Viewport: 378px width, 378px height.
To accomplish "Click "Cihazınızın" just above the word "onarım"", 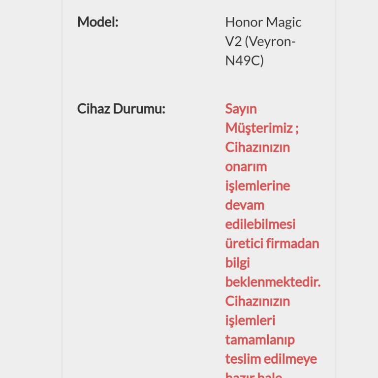I will pos(257,147).
